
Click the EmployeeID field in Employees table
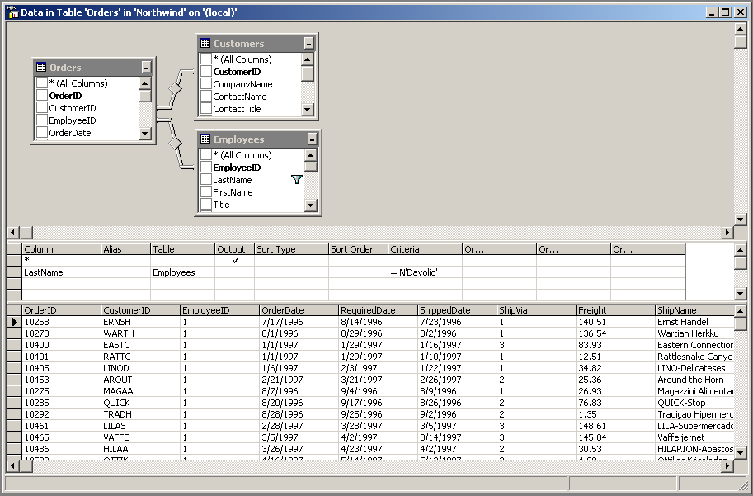click(237, 168)
